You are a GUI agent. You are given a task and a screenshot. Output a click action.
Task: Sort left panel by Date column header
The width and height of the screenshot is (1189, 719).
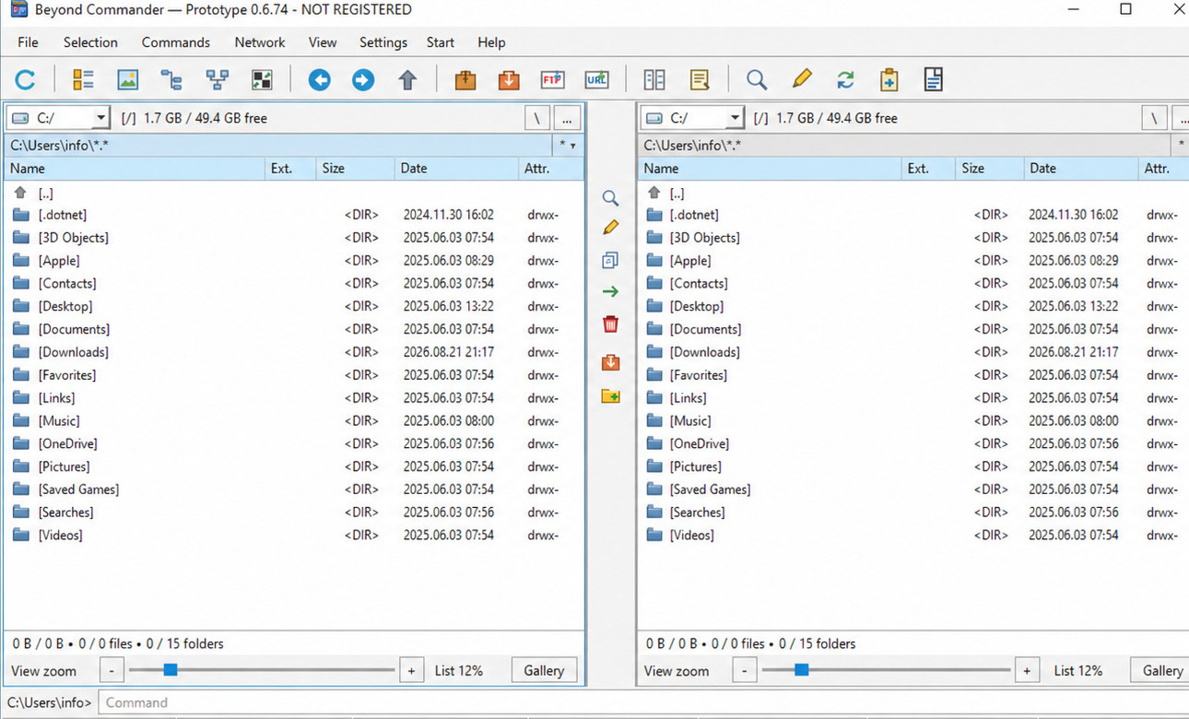tap(457, 169)
